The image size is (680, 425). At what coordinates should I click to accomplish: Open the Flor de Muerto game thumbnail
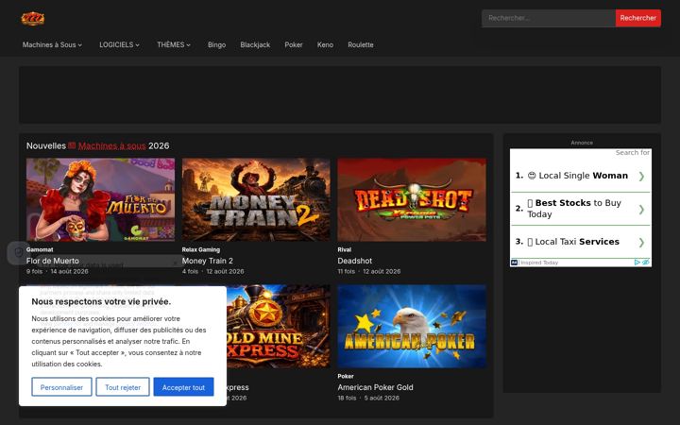pyautogui.click(x=101, y=199)
